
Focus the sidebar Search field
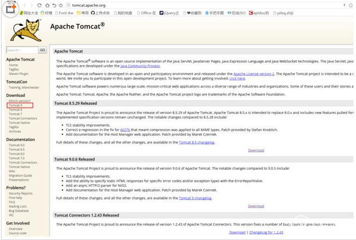22,50
